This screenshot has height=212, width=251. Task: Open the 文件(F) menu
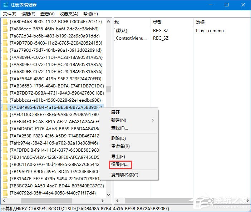coord(9,14)
